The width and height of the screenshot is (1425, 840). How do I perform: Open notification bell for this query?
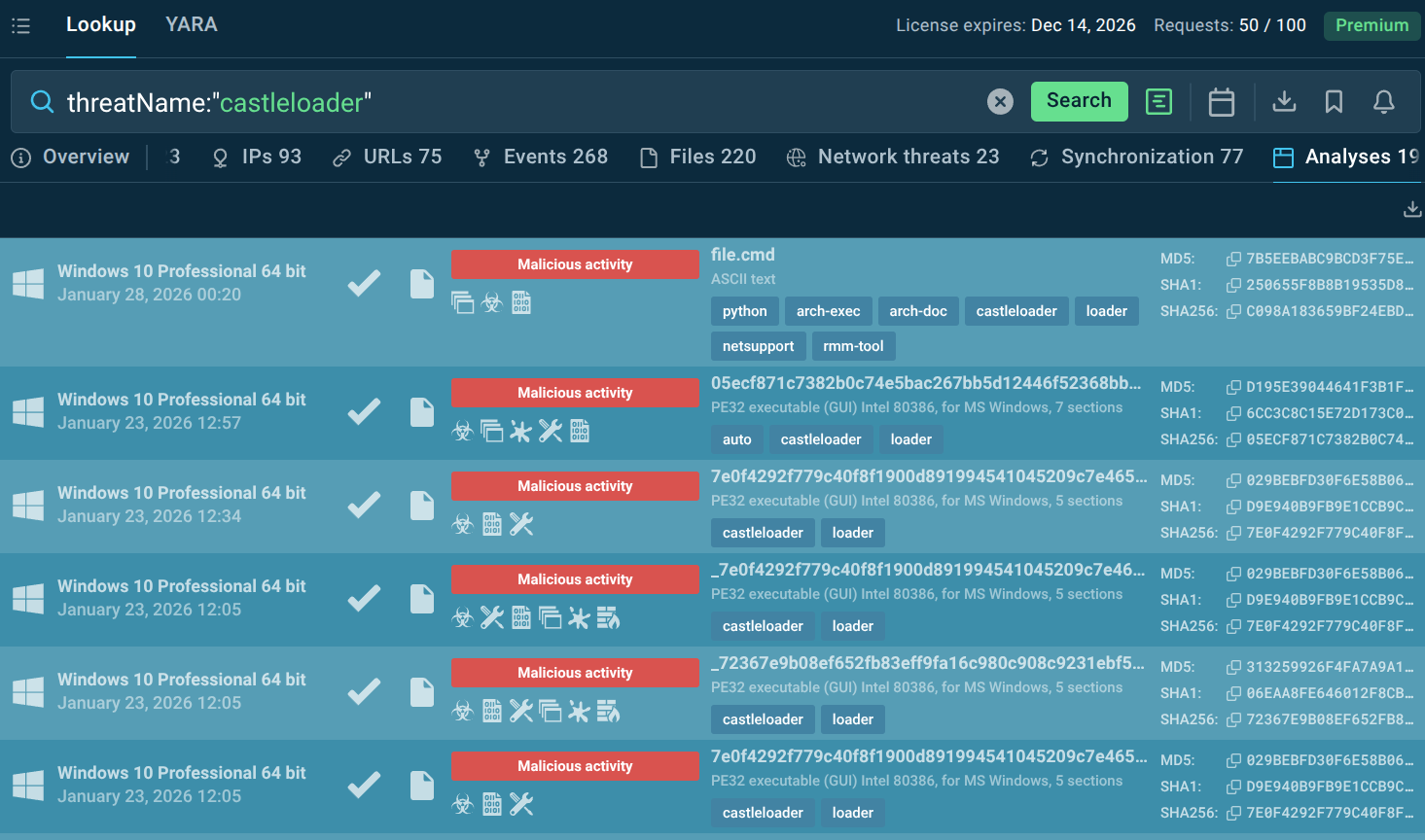1383,101
